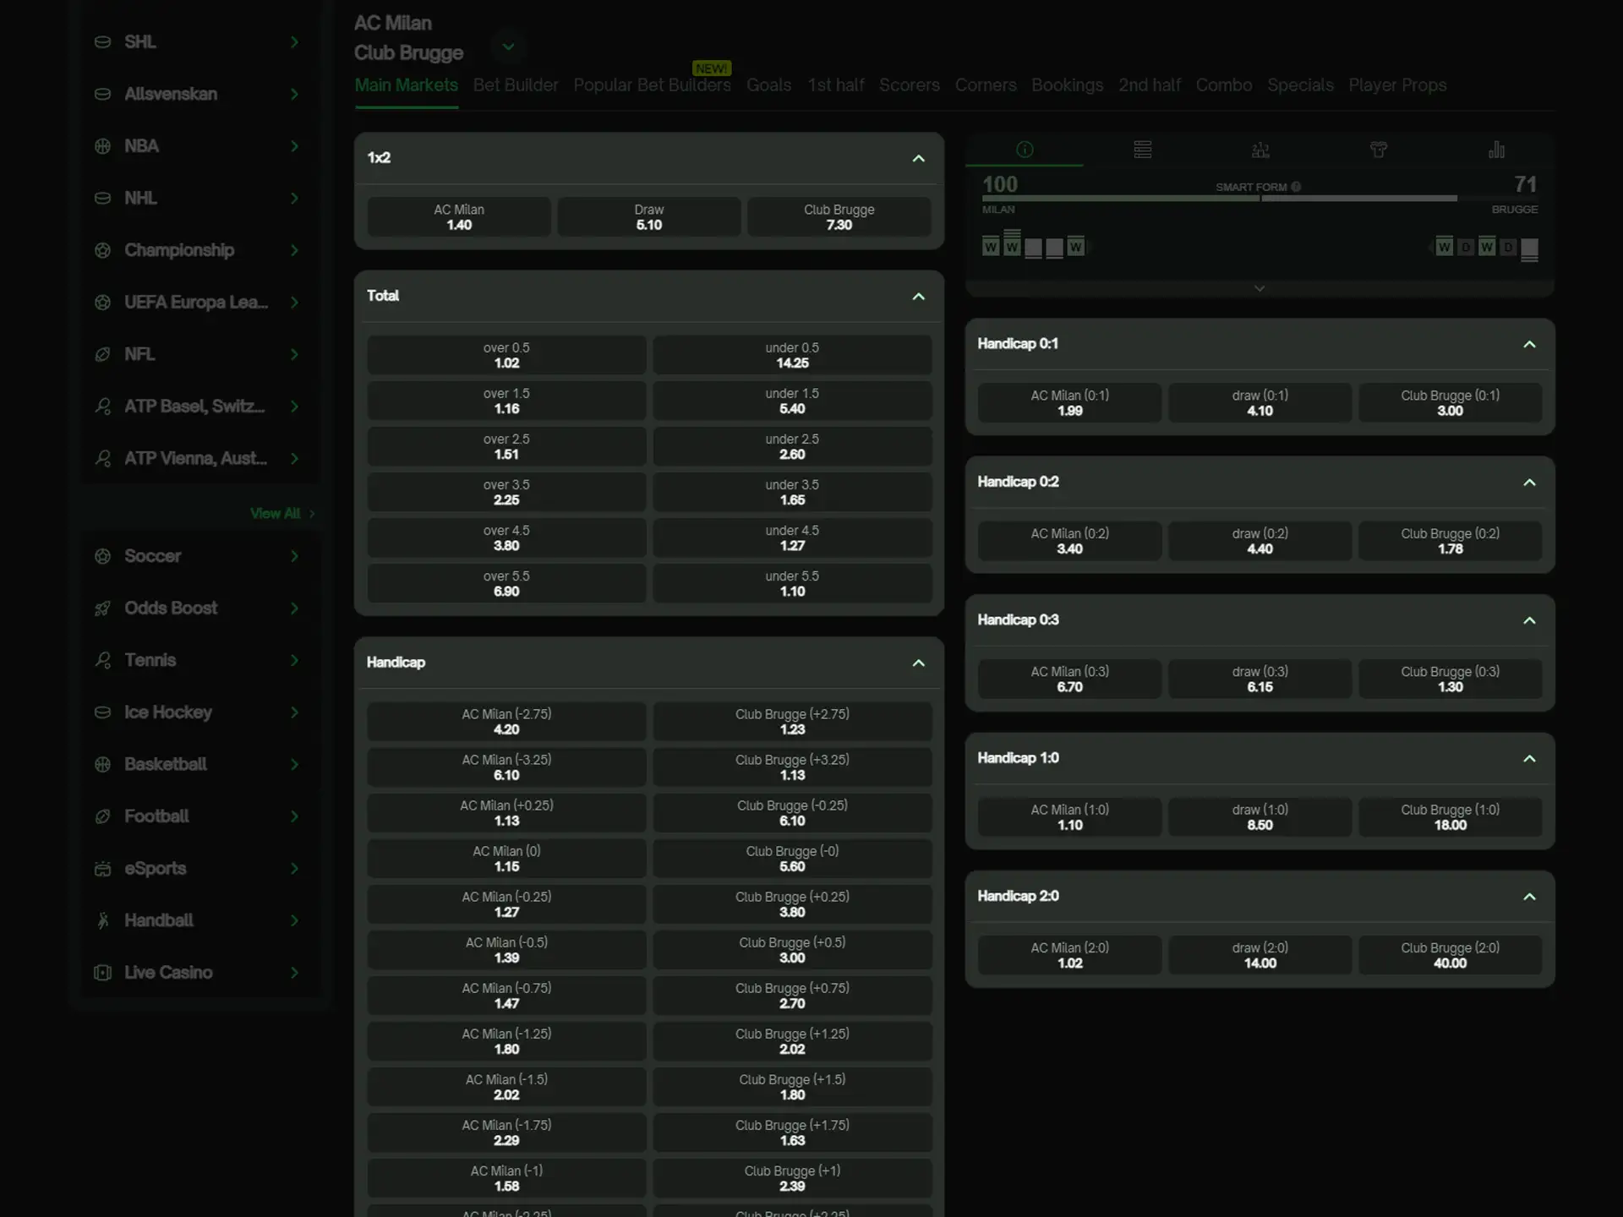Click the standings/table panel icon
The image size is (1623, 1217).
pos(1143,150)
